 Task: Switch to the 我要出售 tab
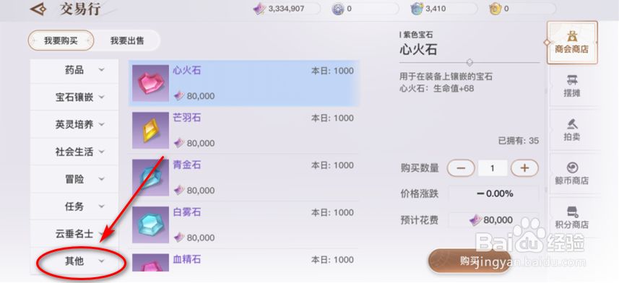(x=127, y=40)
